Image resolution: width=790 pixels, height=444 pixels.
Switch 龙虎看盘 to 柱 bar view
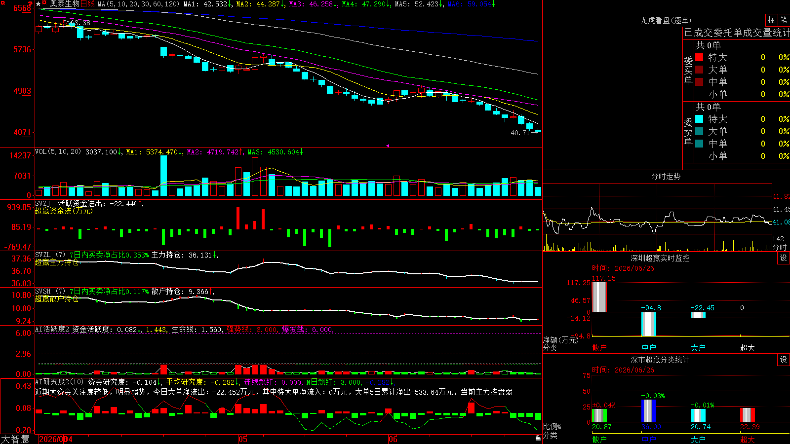point(771,20)
